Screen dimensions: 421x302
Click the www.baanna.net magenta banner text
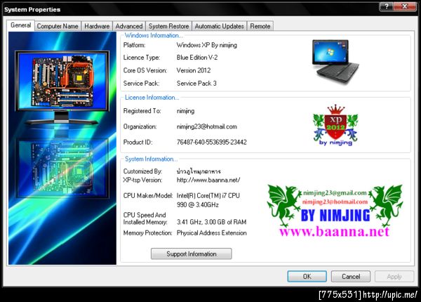[x=334, y=232]
